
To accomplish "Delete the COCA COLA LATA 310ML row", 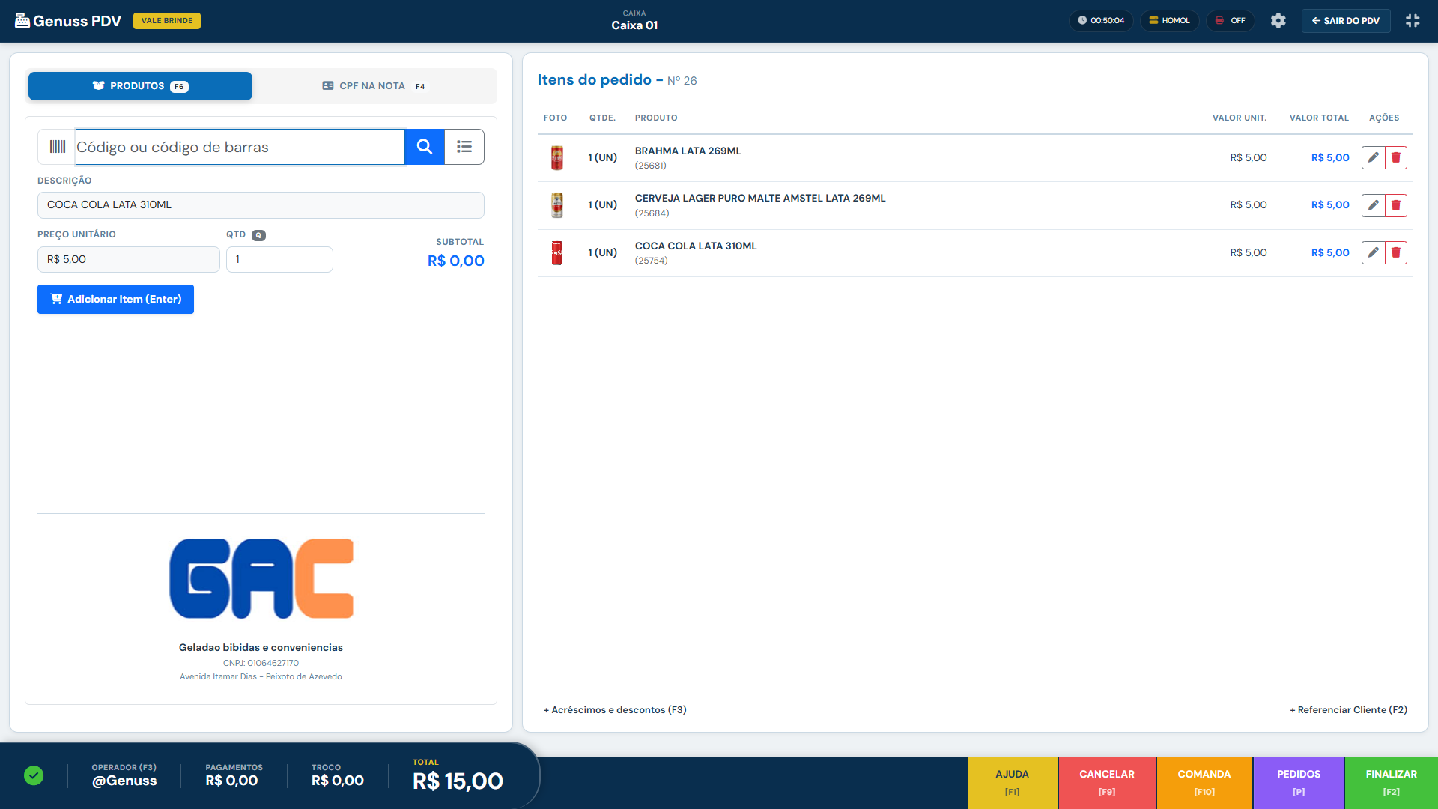I will point(1396,252).
